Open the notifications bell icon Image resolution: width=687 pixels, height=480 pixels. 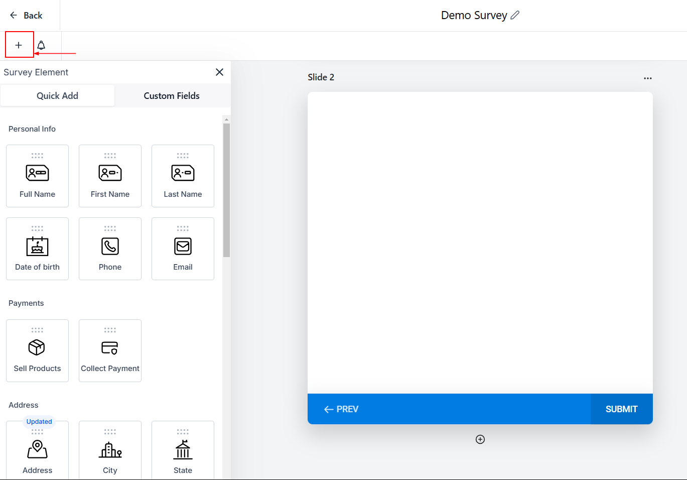[41, 45]
